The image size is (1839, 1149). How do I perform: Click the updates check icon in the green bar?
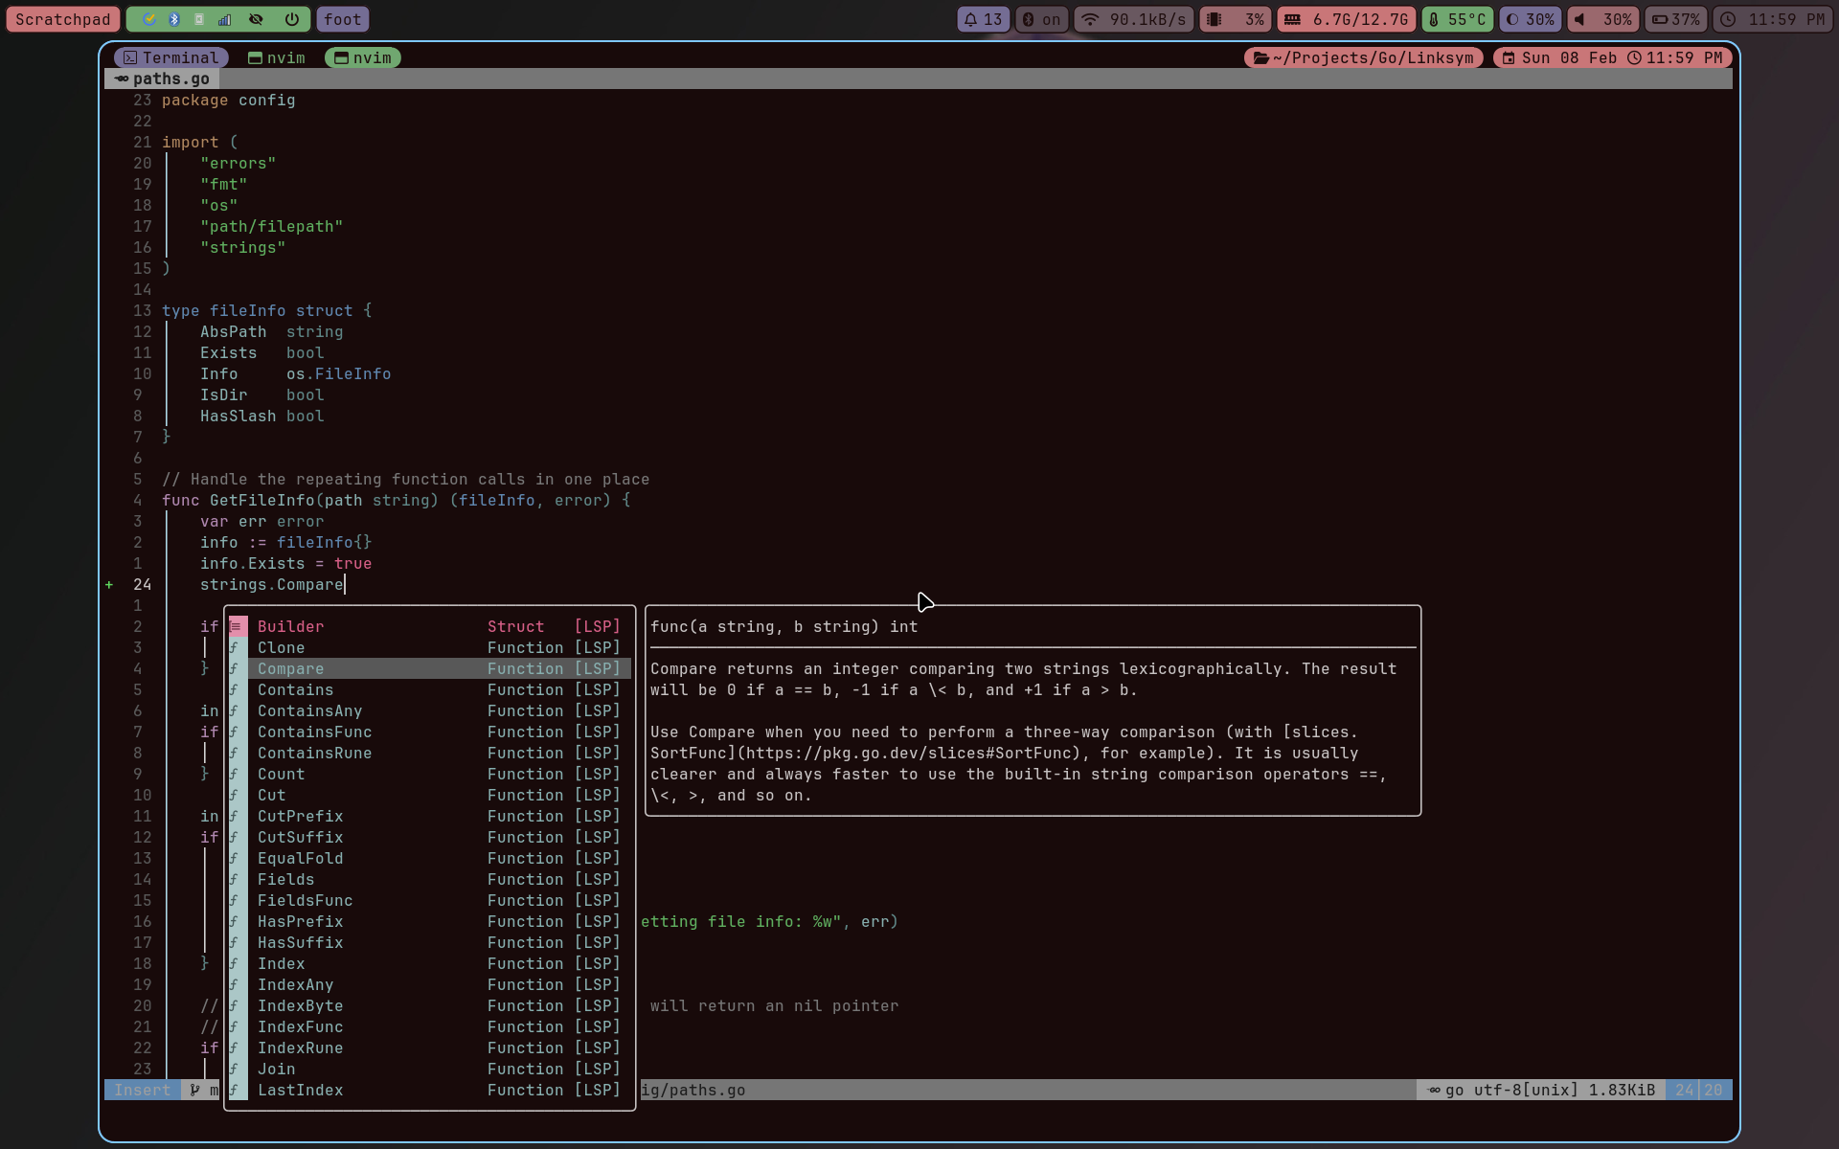pos(149,19)
